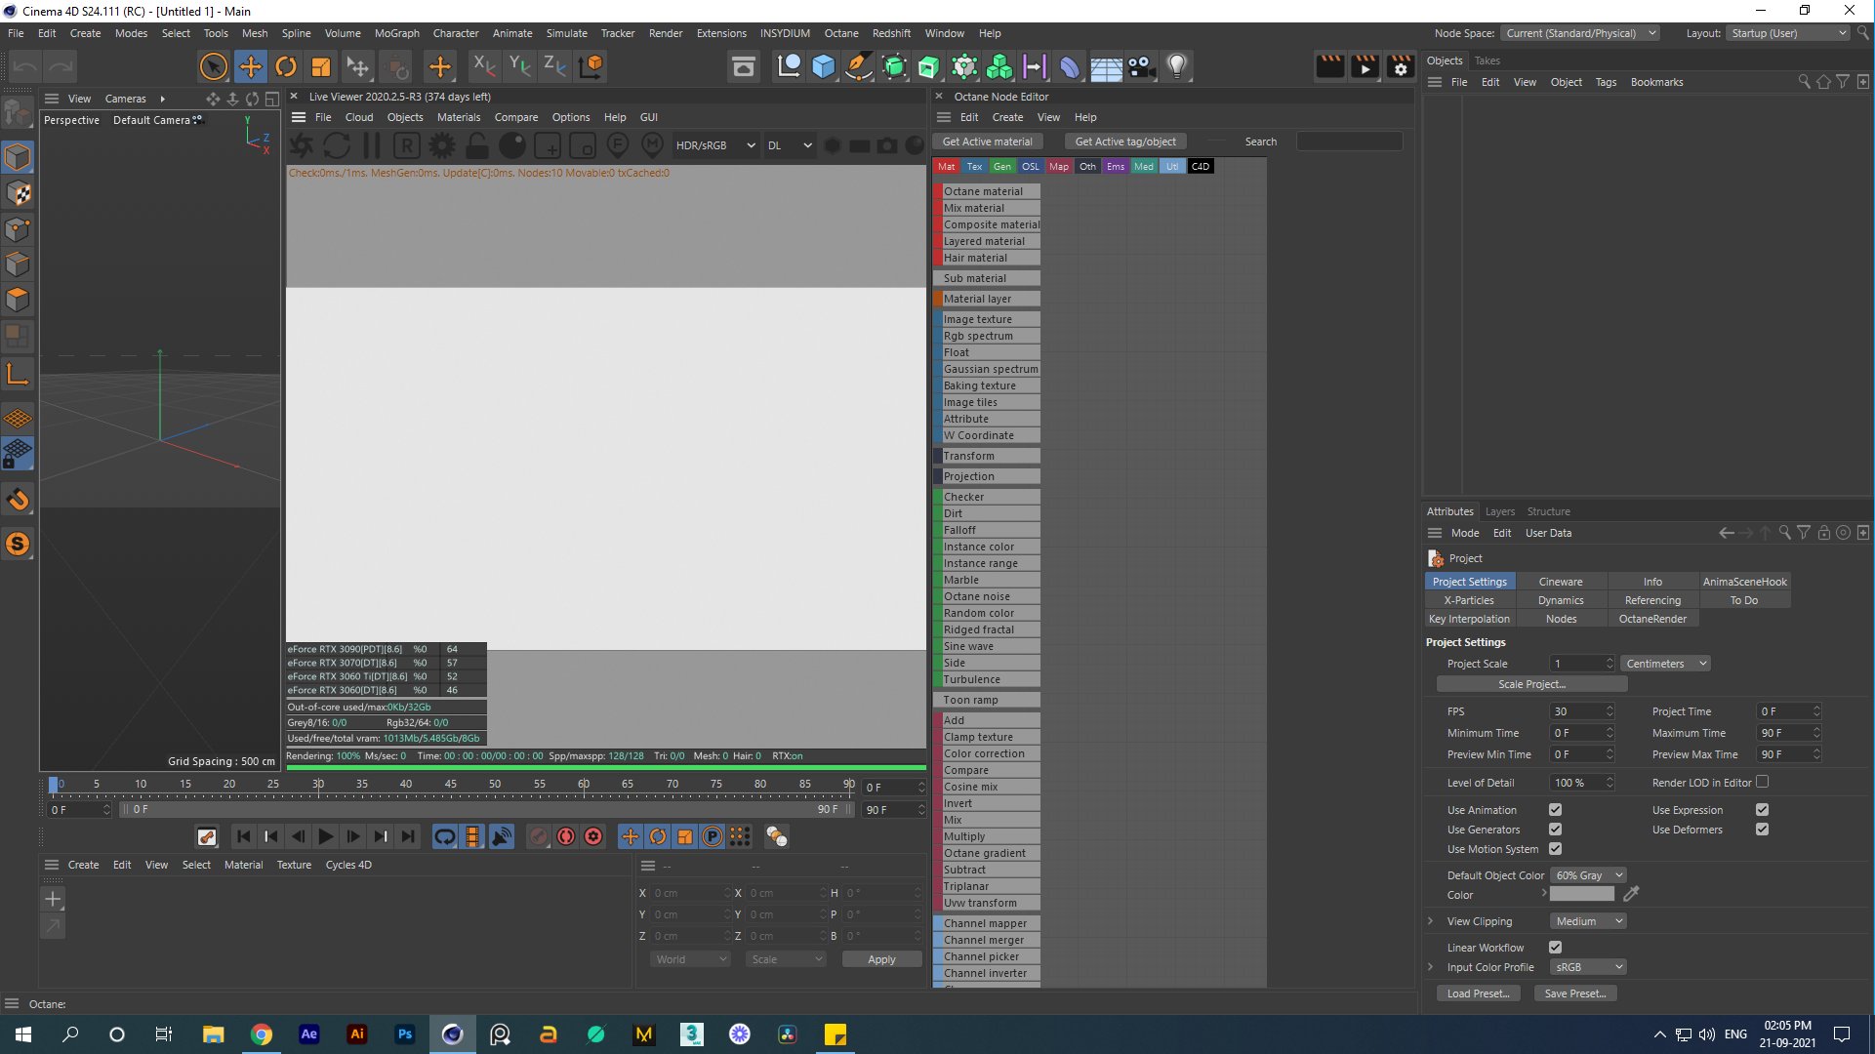
Task: Open the HDR/sRGB dropdown in Live Viewer
Action: pyautogui.click(x=714, y=145)
